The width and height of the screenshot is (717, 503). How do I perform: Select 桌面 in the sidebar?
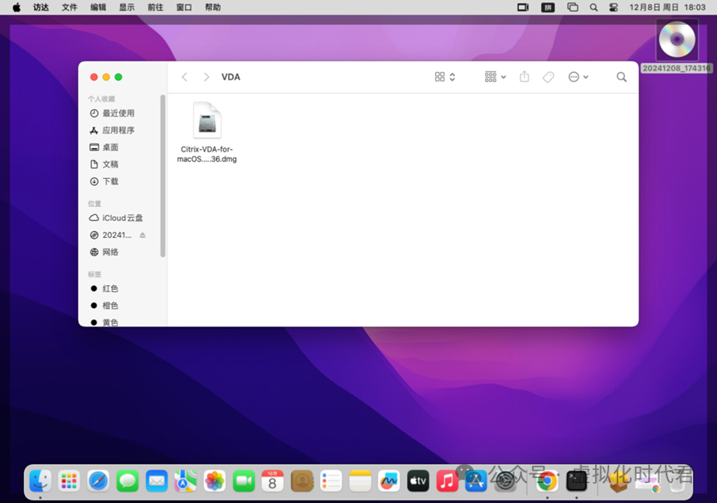110,148
